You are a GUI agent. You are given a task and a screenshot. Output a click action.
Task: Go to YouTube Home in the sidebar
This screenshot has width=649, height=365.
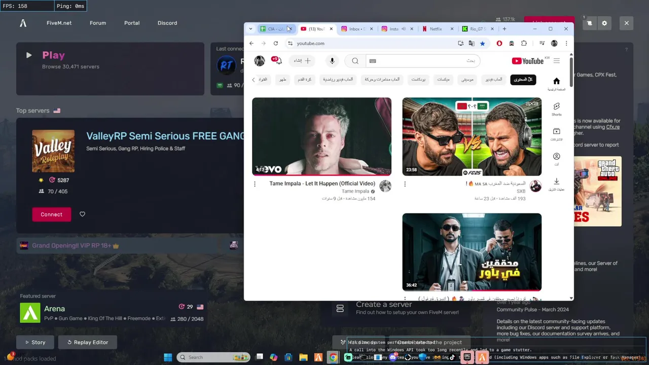pyautogui.click(x=556, y=84)
